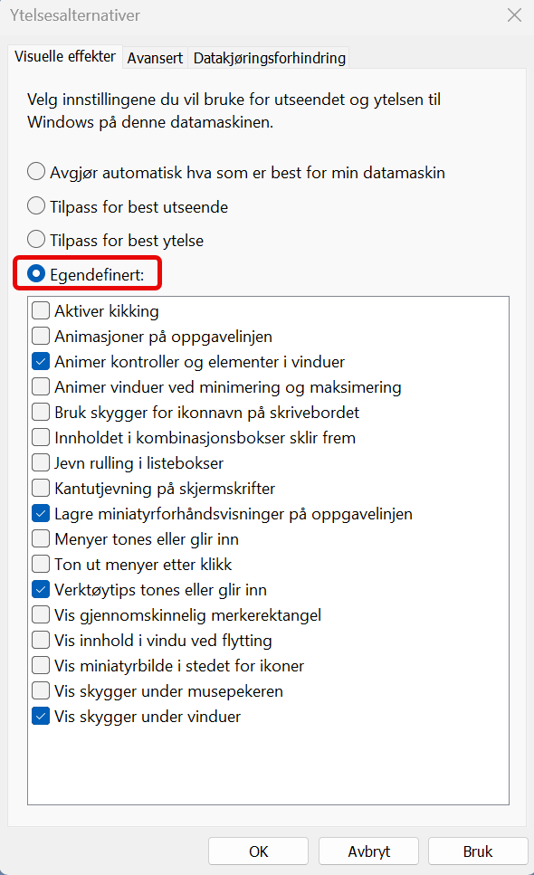Apply changes with the Bruk button
This screenshot has width=534, height=875.
pyautogui.click(x=478, y=851)
